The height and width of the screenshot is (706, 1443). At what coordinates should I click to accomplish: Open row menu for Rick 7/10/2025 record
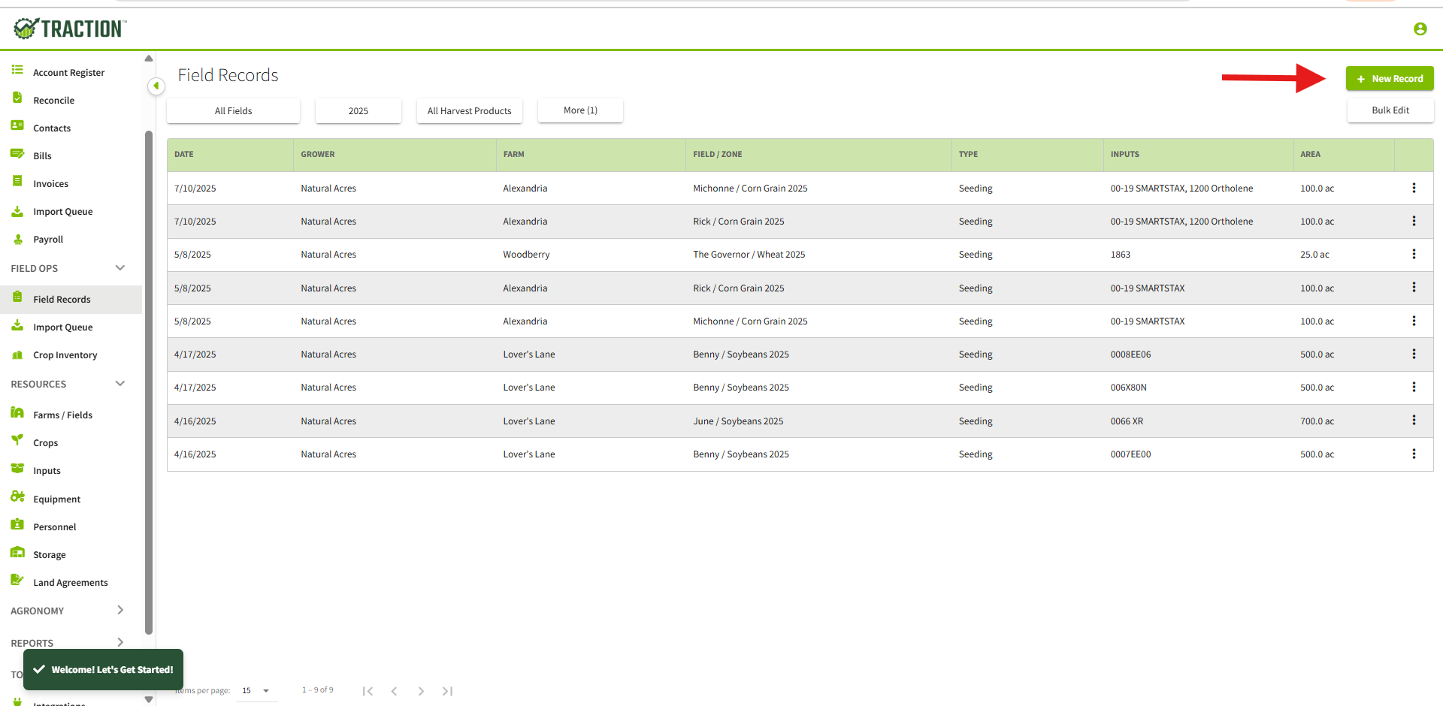point(1414,221)
